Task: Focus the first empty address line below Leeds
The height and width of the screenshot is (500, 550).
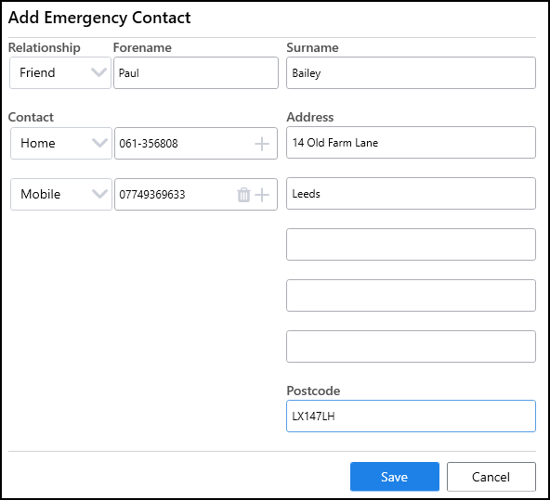Action: (411, 244)
